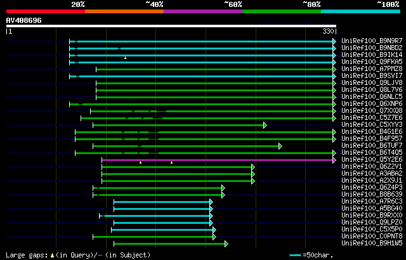Screen dimensions: 406x260
Task: Click the cyan 50char scale bar in the legend
Action: pos(296,256)
